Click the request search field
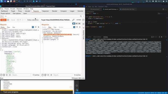This screenshot has height=94, width=168. (x=21, y=75)
